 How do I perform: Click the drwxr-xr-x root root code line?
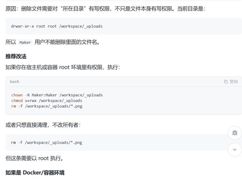click(57, 26)
